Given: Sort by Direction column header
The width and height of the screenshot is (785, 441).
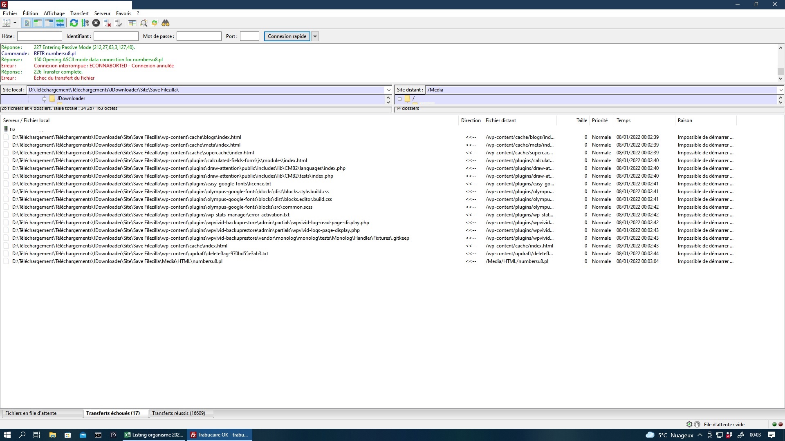Looking at the screenshot, I should (471, 120).
